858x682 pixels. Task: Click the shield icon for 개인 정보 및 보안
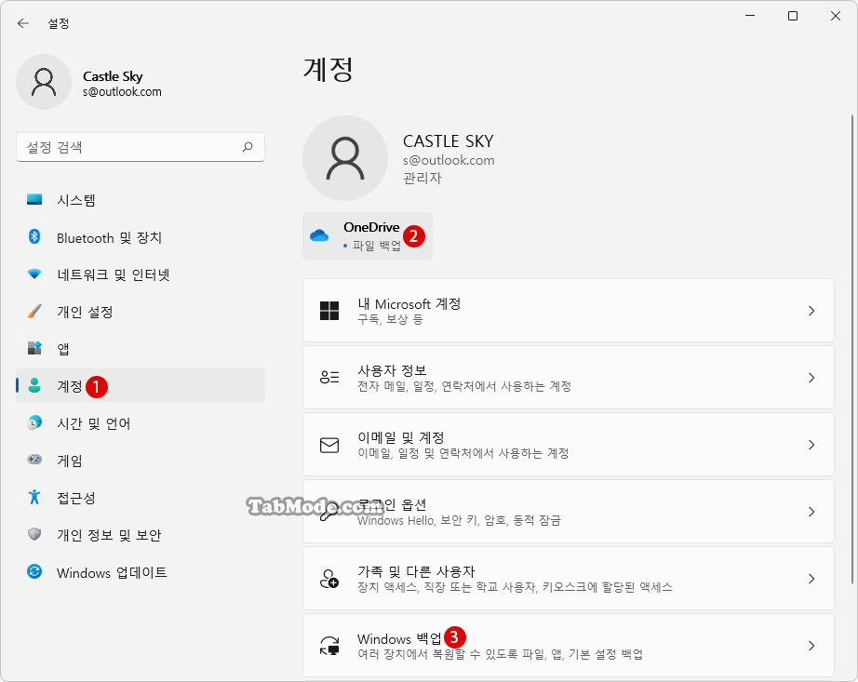[34, 534]
